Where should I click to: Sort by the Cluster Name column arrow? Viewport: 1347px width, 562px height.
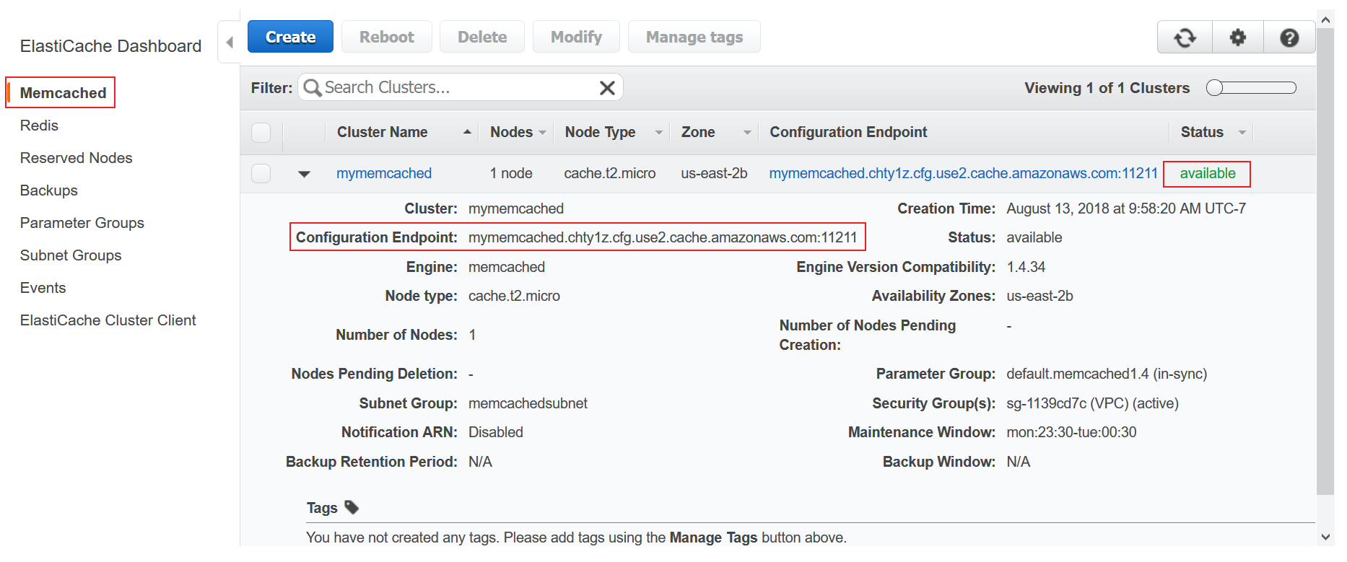(467, 132)
